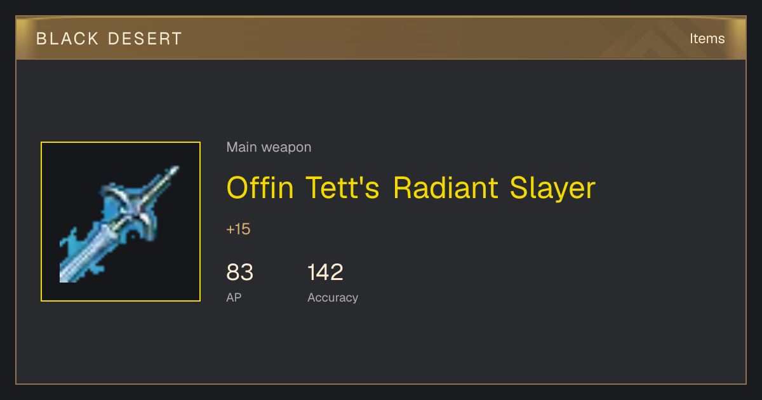
Task: Open the Items link in header
Action: click(x=707, y=39)
